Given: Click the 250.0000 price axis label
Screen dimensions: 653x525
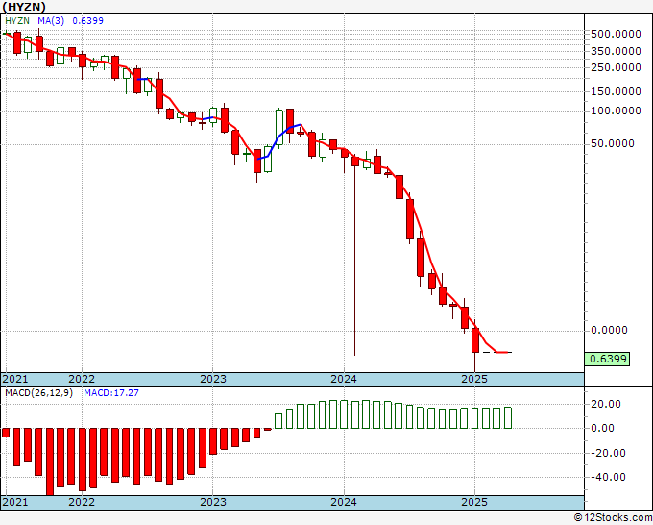Looking at the screenshot, I should coord(616,67).
